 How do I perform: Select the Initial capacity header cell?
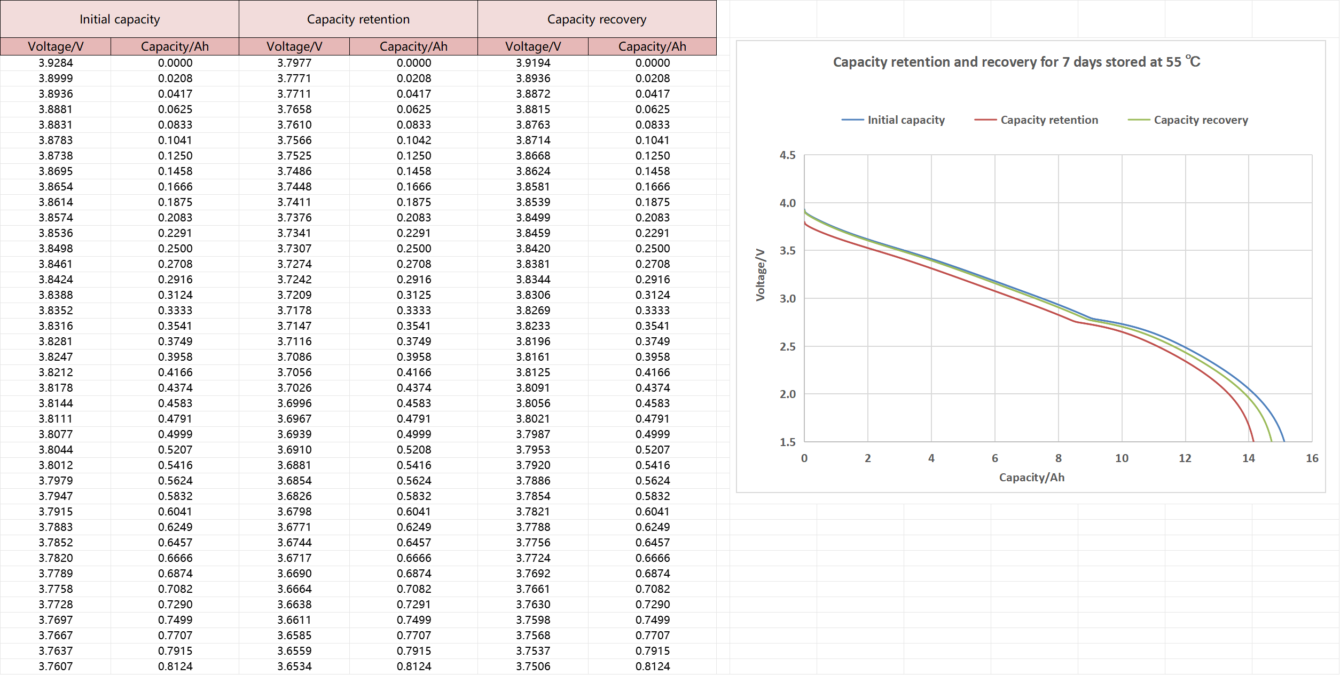click(120, 19)
